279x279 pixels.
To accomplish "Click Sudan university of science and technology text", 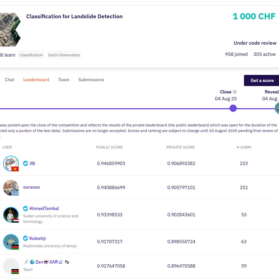I will (51, 219).
